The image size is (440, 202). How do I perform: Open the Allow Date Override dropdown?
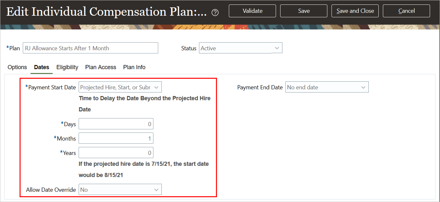click(x=120, y=190)
